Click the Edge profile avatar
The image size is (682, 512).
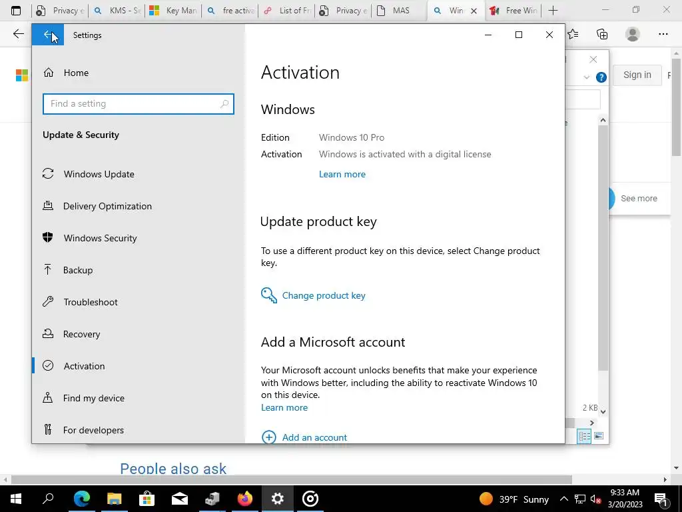point(633,34)
